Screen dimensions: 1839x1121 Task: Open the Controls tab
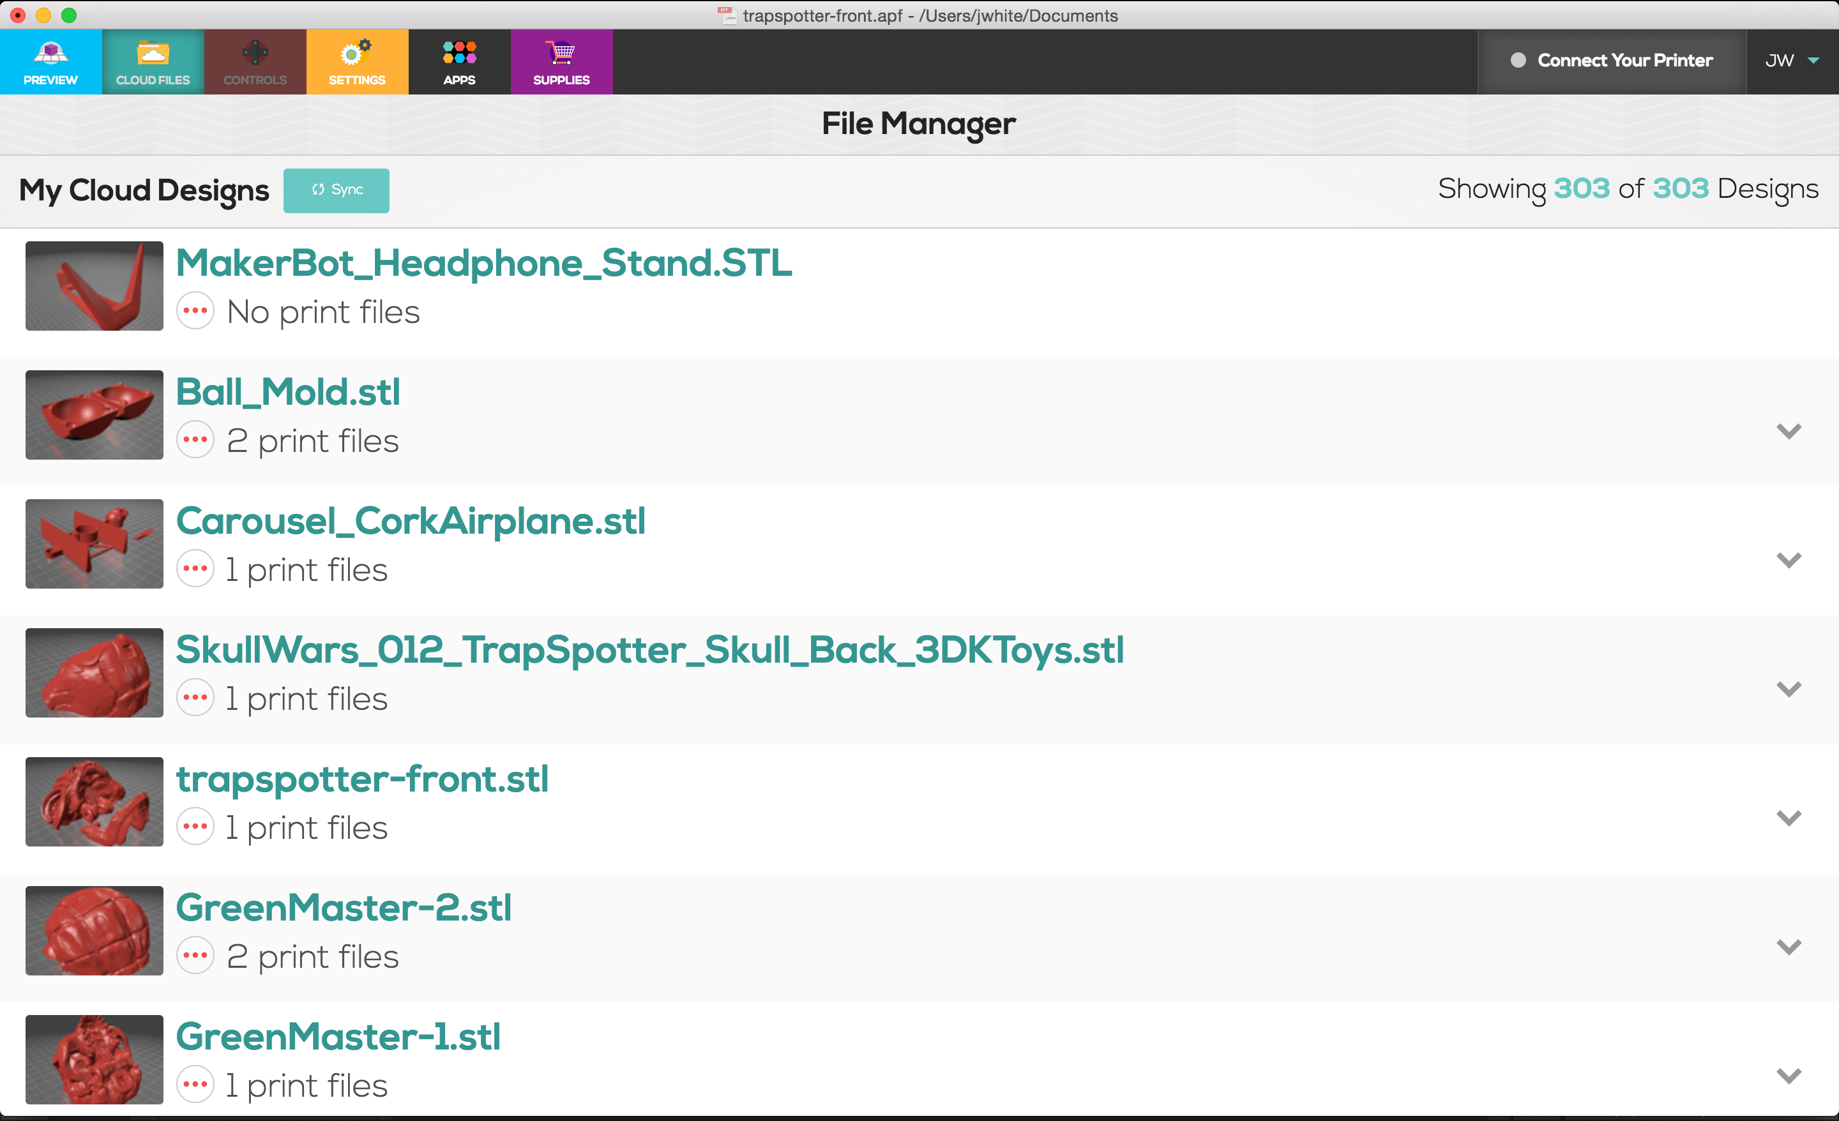click(x=255, y=62)
